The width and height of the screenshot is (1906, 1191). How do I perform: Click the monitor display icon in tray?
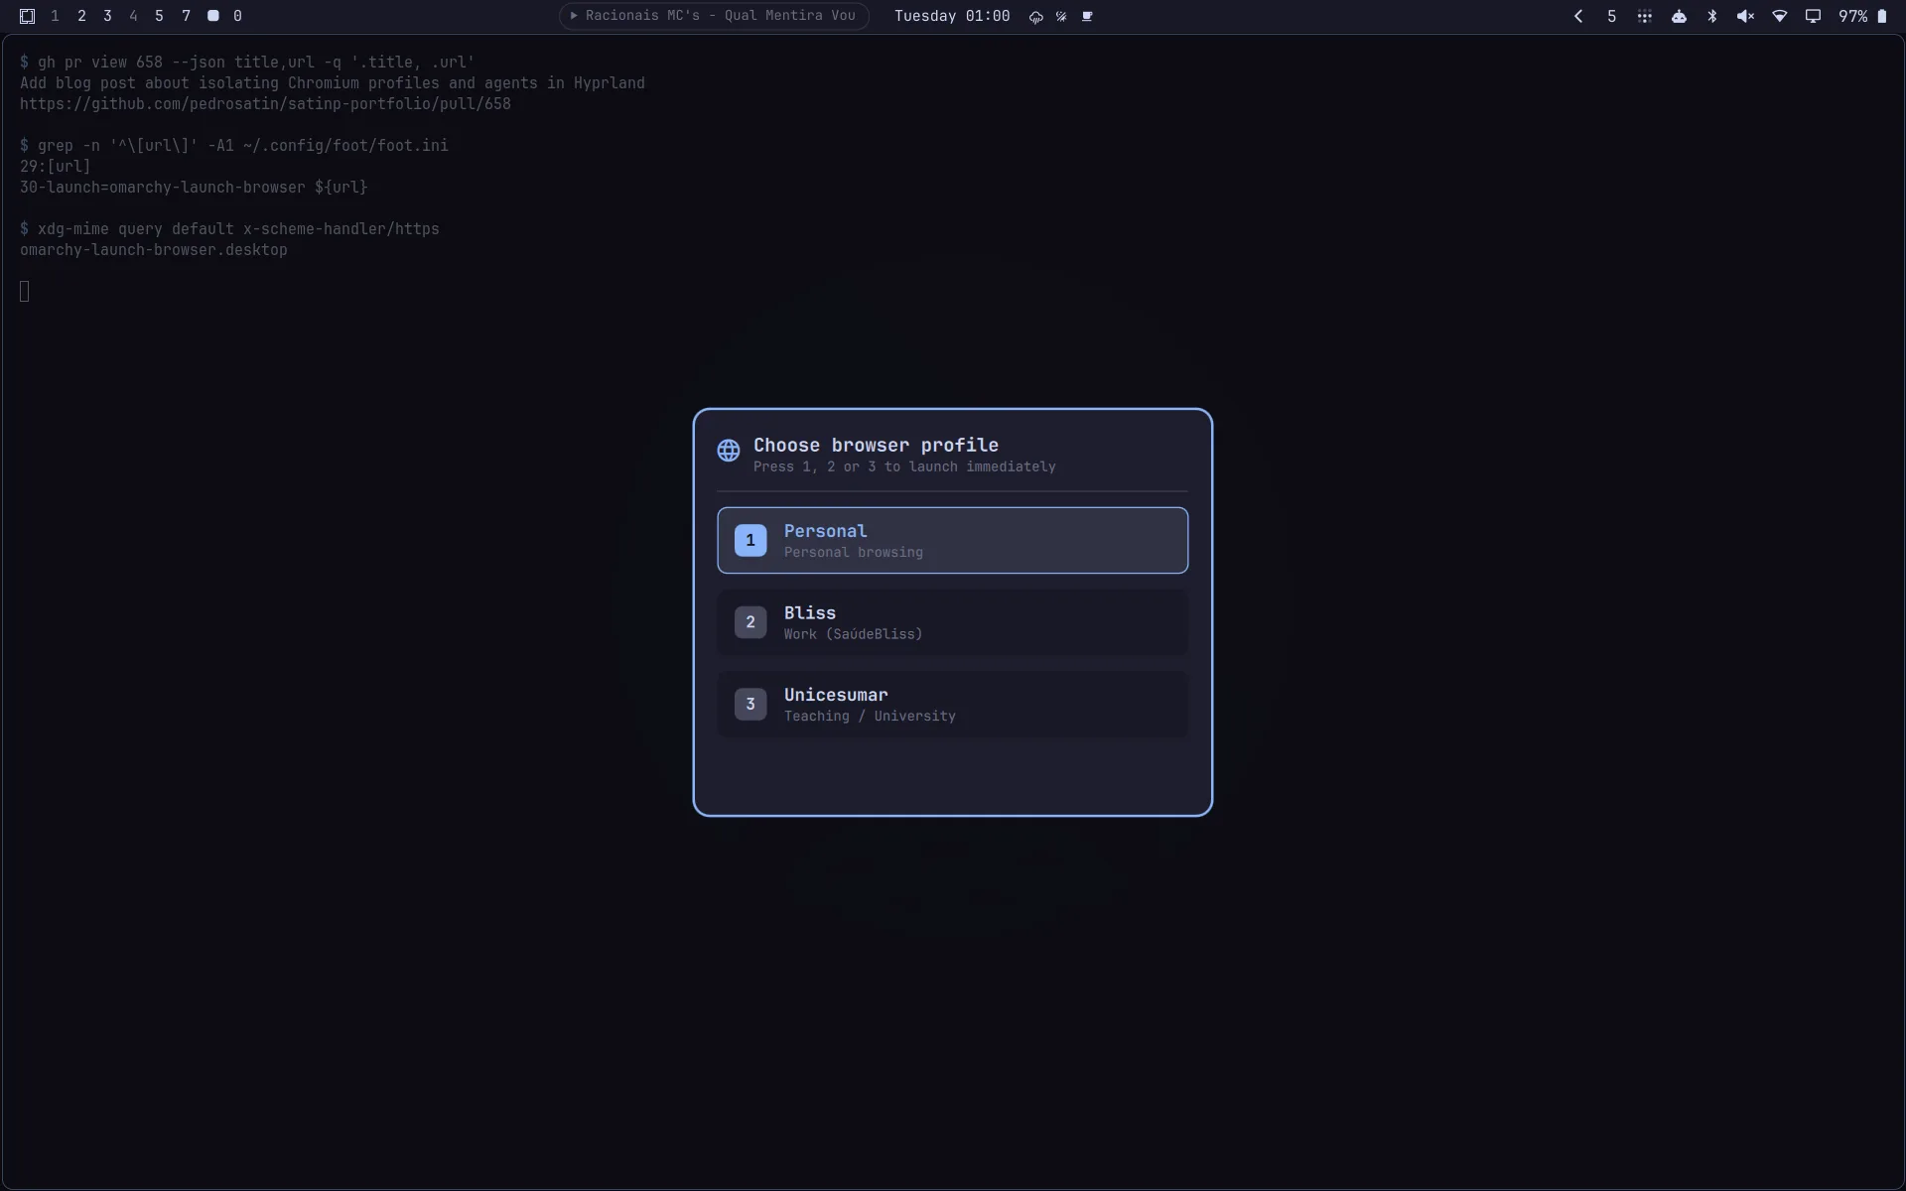[1813, 16]
